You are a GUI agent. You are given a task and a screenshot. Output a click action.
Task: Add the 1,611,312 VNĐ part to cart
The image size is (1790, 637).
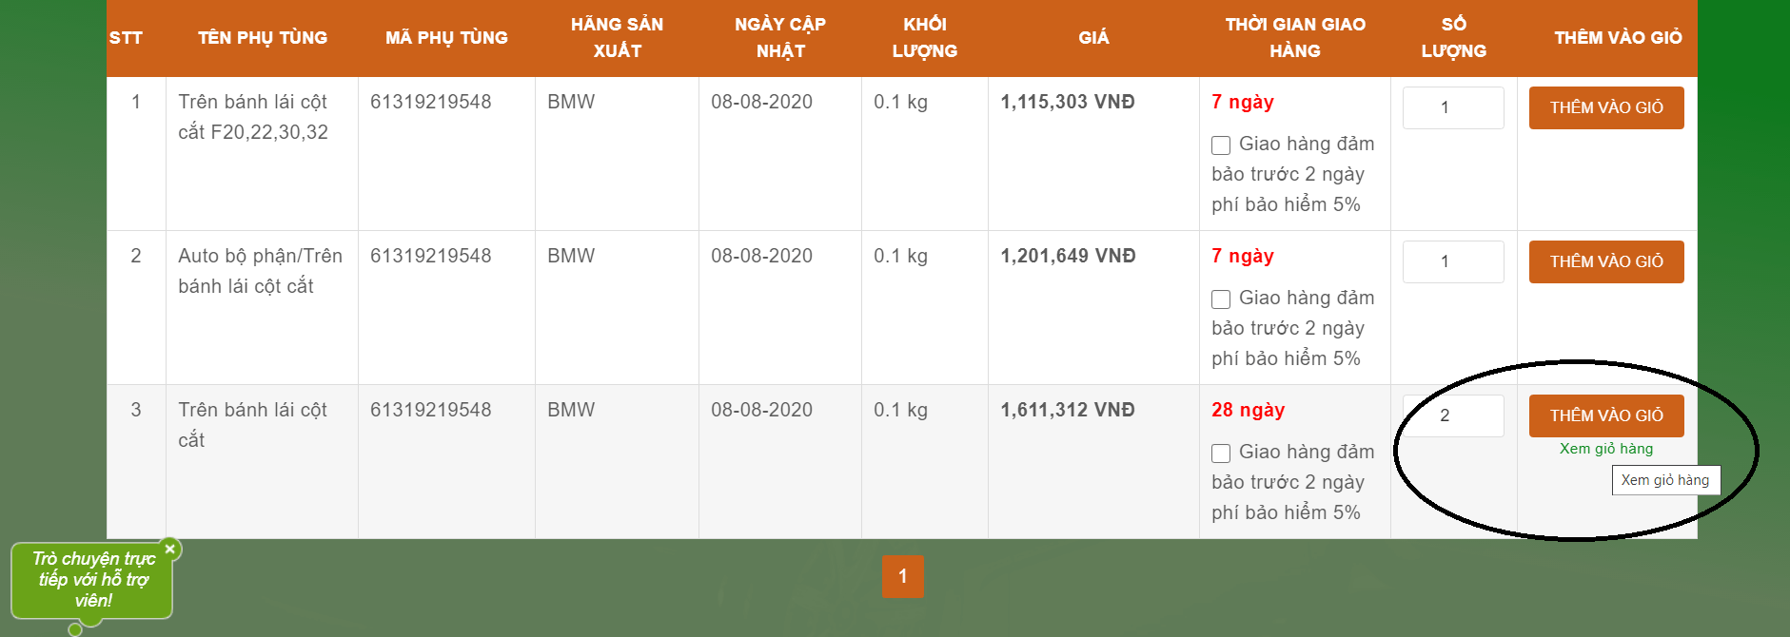(x=1605, y=416)
